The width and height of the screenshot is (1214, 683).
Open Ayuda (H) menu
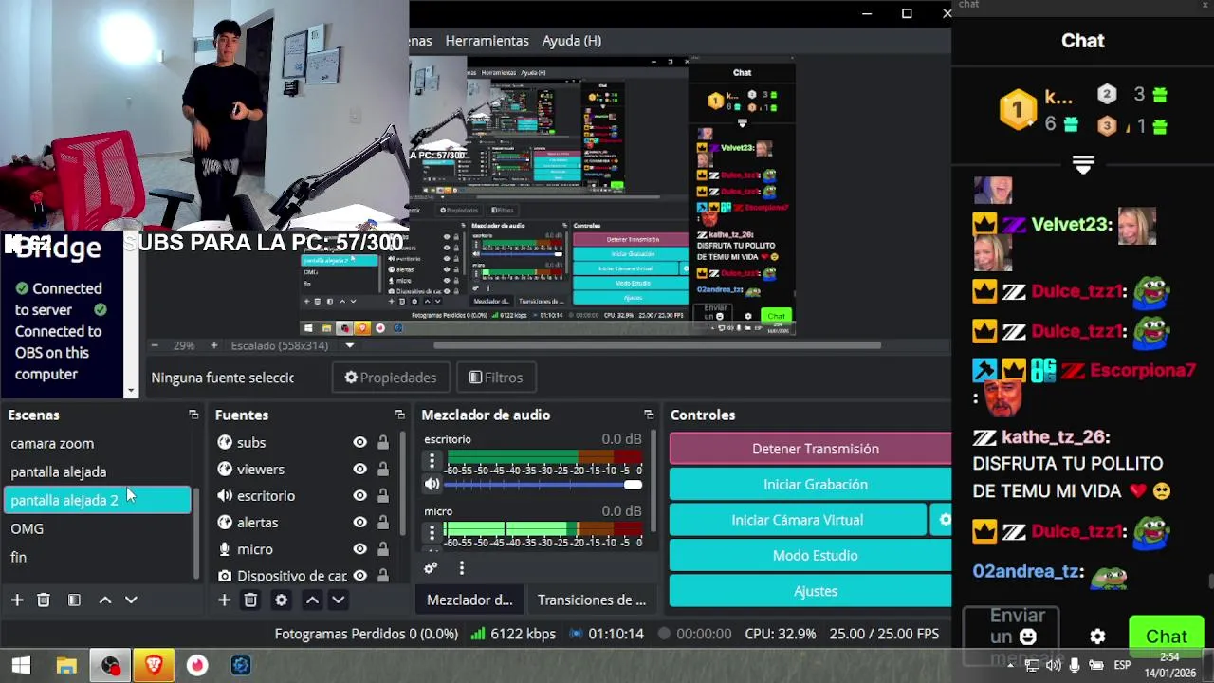[572, 41]
